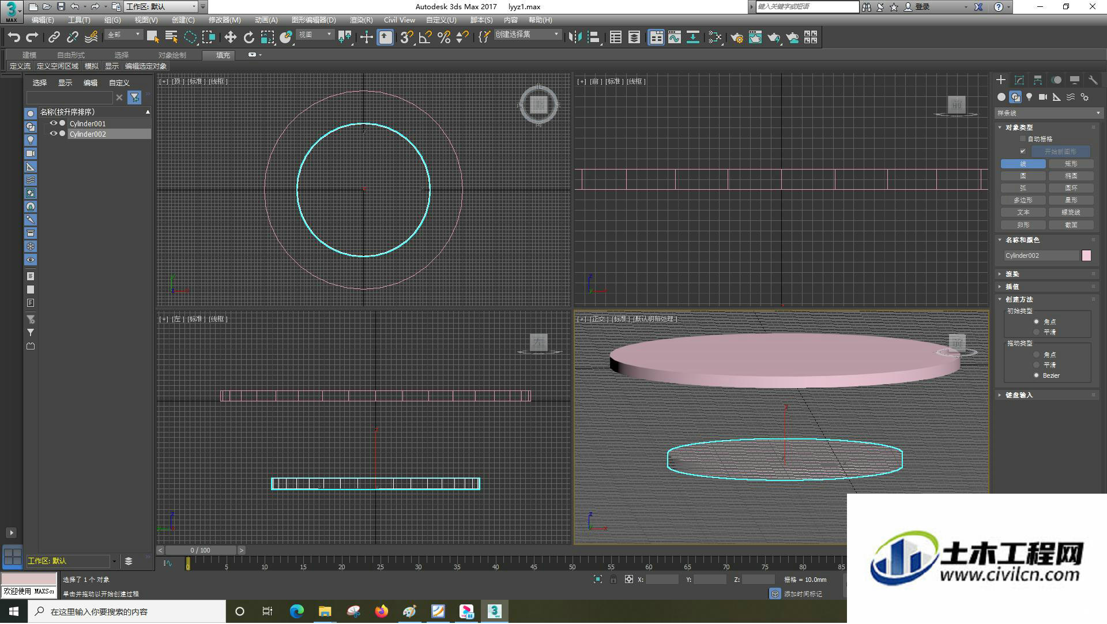The width and height of the screenshot is (1107, 624).
Task: Click the 矩形 shape button
Action: pos(1071,164)
